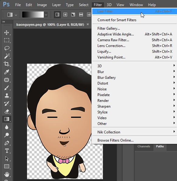Screen dimensions: 177x181
Task: Select the Rectangular Marquee tool
Action: pyautogui.click(x=7, y=40)
